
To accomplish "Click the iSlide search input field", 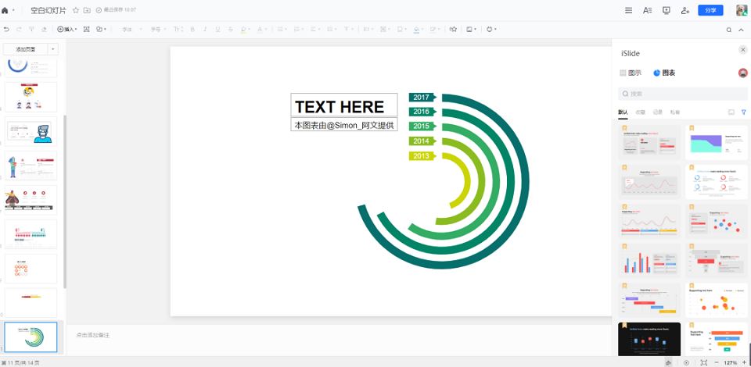I will pos(683,94).
